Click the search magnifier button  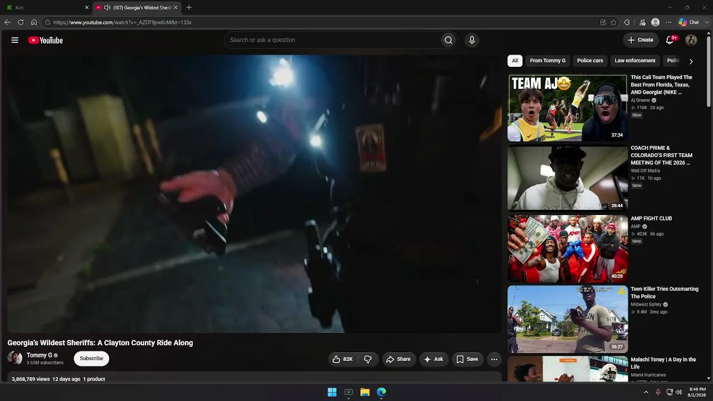pos(448,40)
